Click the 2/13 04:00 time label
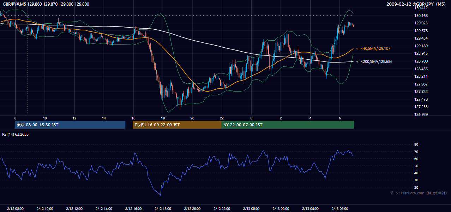451x212 pixels. point(310,208)
